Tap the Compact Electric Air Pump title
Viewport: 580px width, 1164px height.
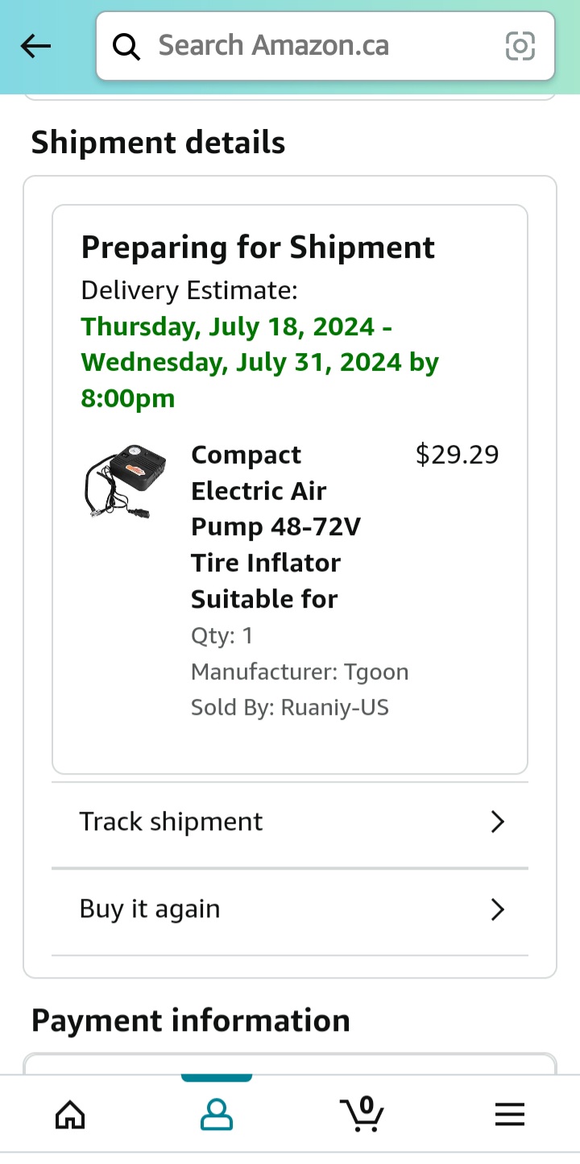(264, 526)
